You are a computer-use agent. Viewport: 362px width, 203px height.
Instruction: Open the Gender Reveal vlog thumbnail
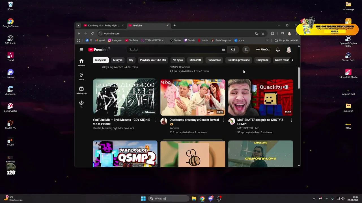click(x=193, y=98)
